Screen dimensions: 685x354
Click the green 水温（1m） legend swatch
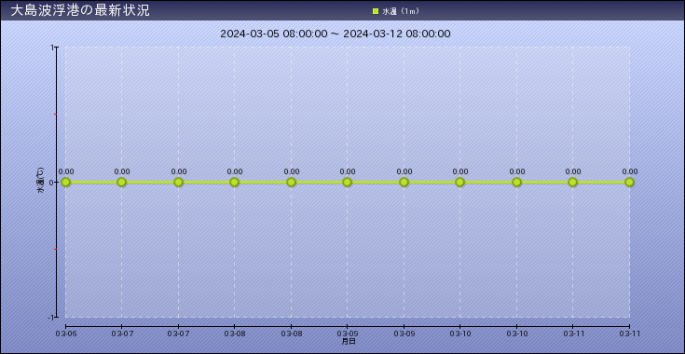coord(376,11)
